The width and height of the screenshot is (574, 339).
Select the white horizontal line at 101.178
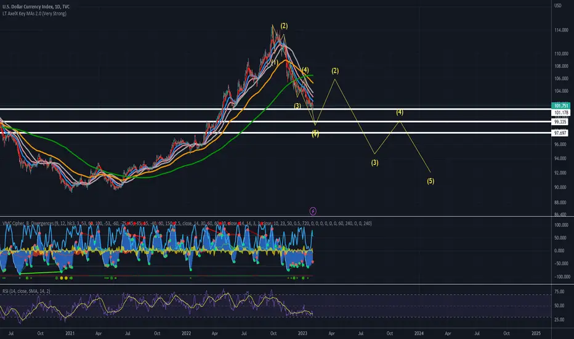tap(275, 109)
